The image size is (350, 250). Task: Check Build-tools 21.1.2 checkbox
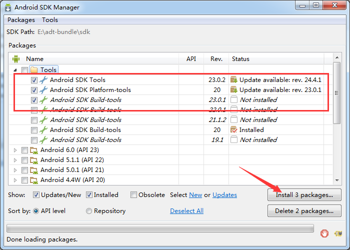34,120
